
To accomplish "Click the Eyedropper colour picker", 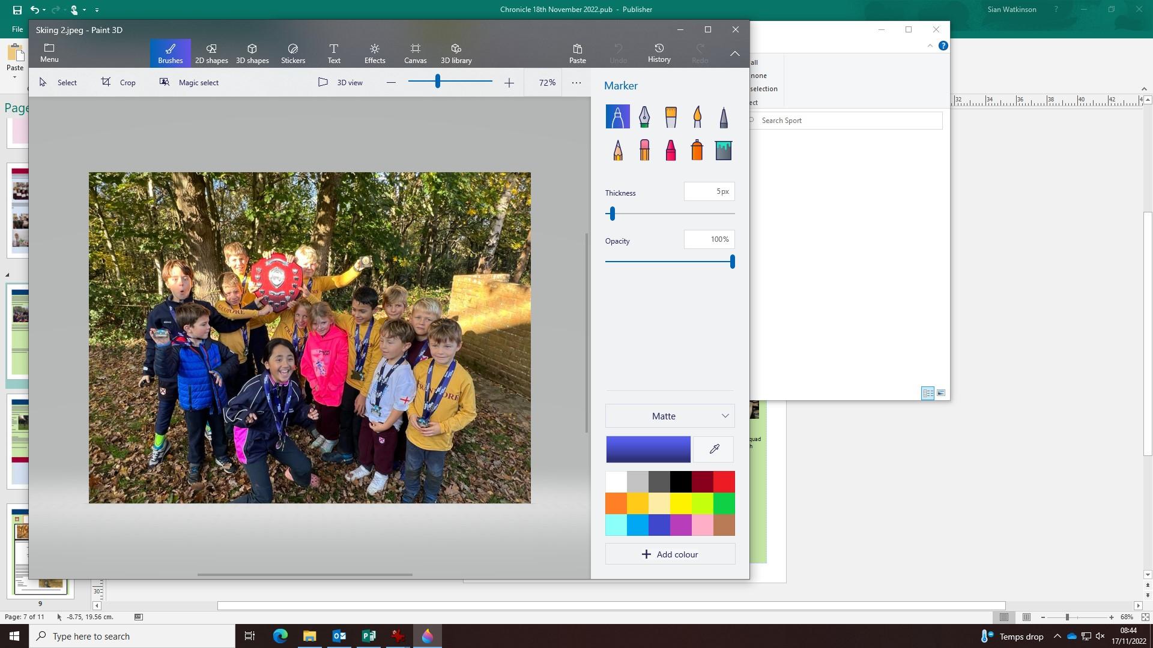I will click(714, 449).
